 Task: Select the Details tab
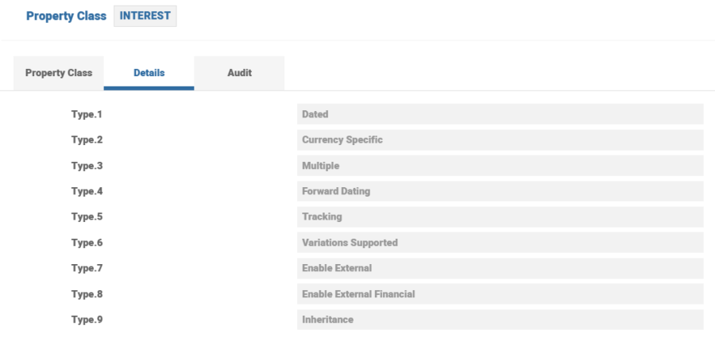pyautogui.click(x=149, y=73)
